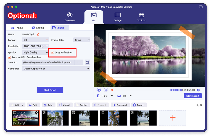The image size is (211, 137).
Task: Switch to the Collage tab
Action: click(118, 17)
